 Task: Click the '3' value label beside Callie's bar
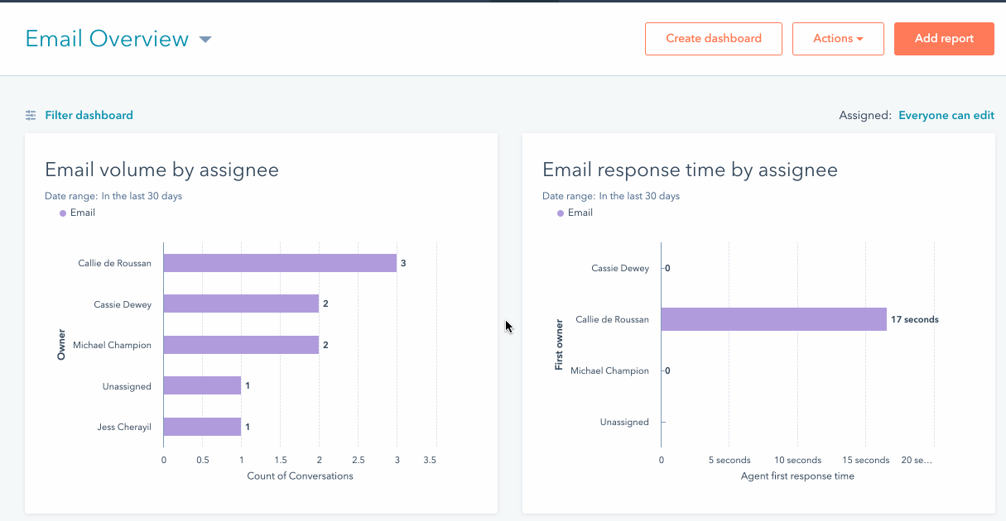tap(403, 263)
